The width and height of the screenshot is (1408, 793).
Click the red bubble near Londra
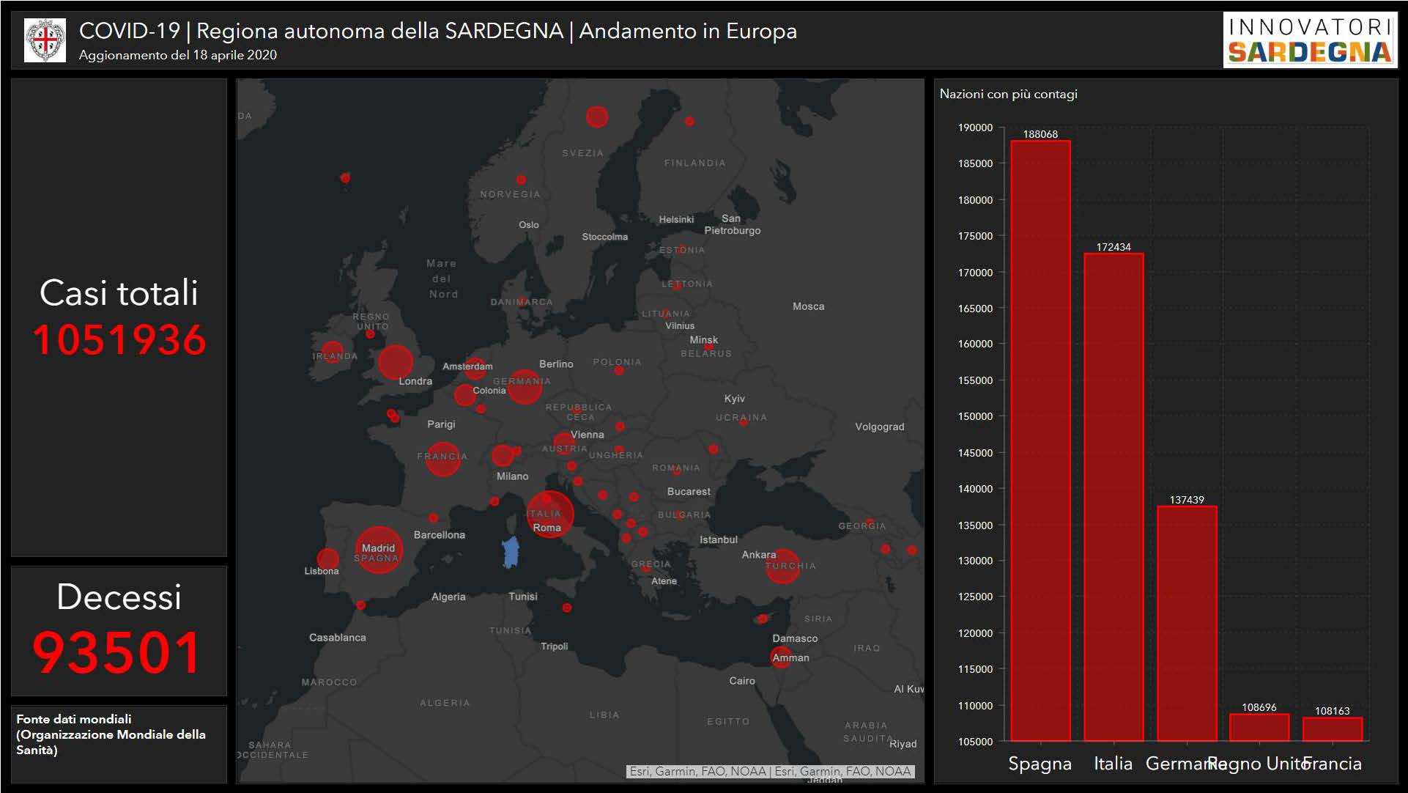(x=396, y=362)
